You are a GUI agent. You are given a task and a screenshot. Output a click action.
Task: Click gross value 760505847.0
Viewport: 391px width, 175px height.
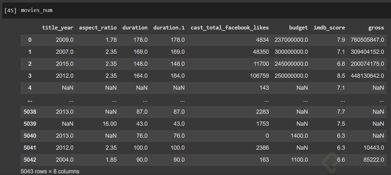coord(368,40)
